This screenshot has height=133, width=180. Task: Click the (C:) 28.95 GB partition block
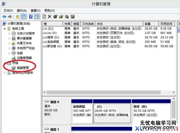(x=112, y=111)
